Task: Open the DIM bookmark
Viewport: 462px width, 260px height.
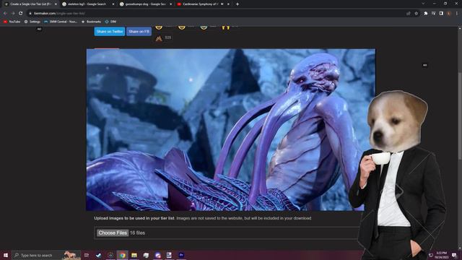Action: click(110, 22)
